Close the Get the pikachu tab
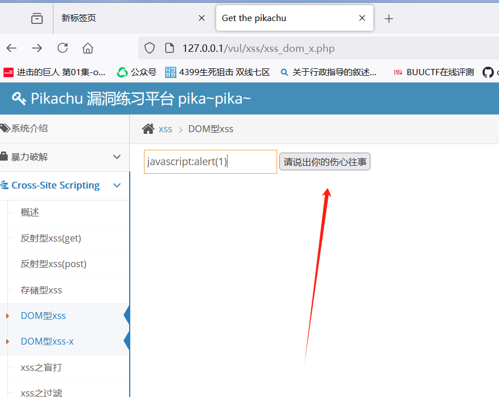Image resolution: width=499 pixels, height=397 pixels. 362,18
